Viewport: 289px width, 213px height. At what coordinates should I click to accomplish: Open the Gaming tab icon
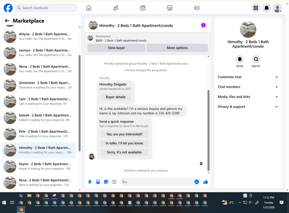pos(197,8)
